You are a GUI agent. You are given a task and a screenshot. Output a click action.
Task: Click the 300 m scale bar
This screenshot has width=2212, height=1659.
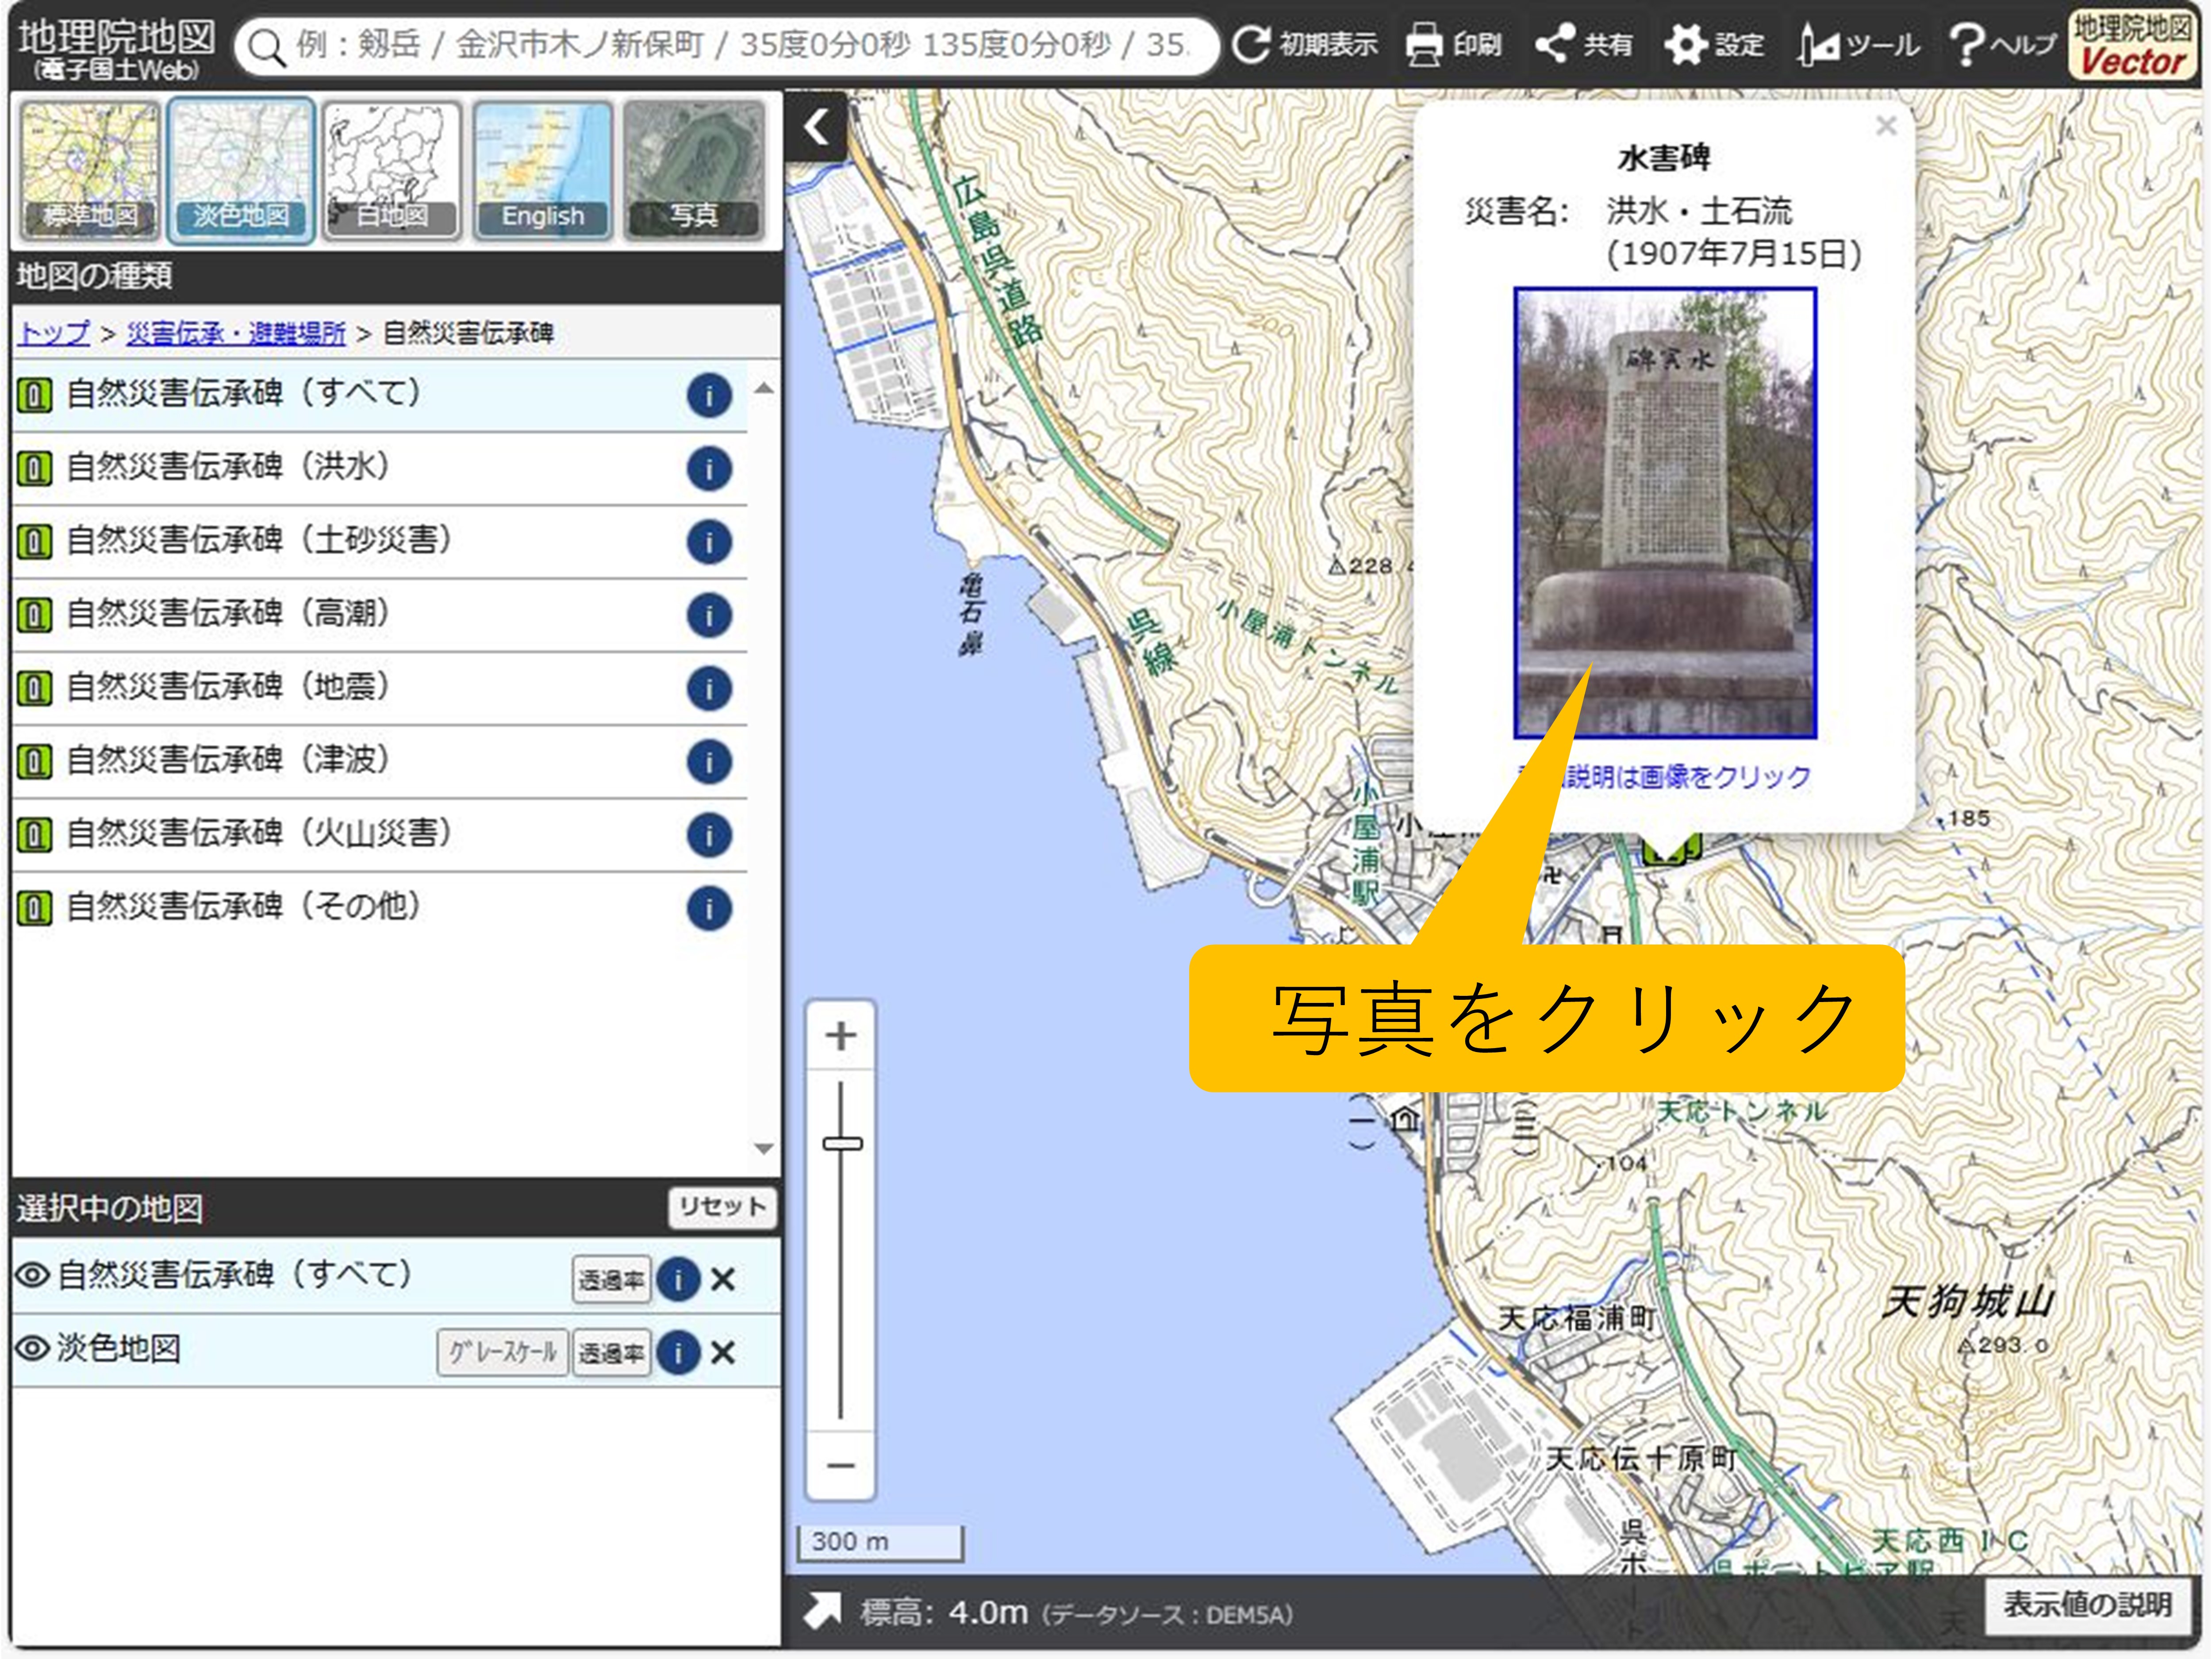coord(880,1542)
